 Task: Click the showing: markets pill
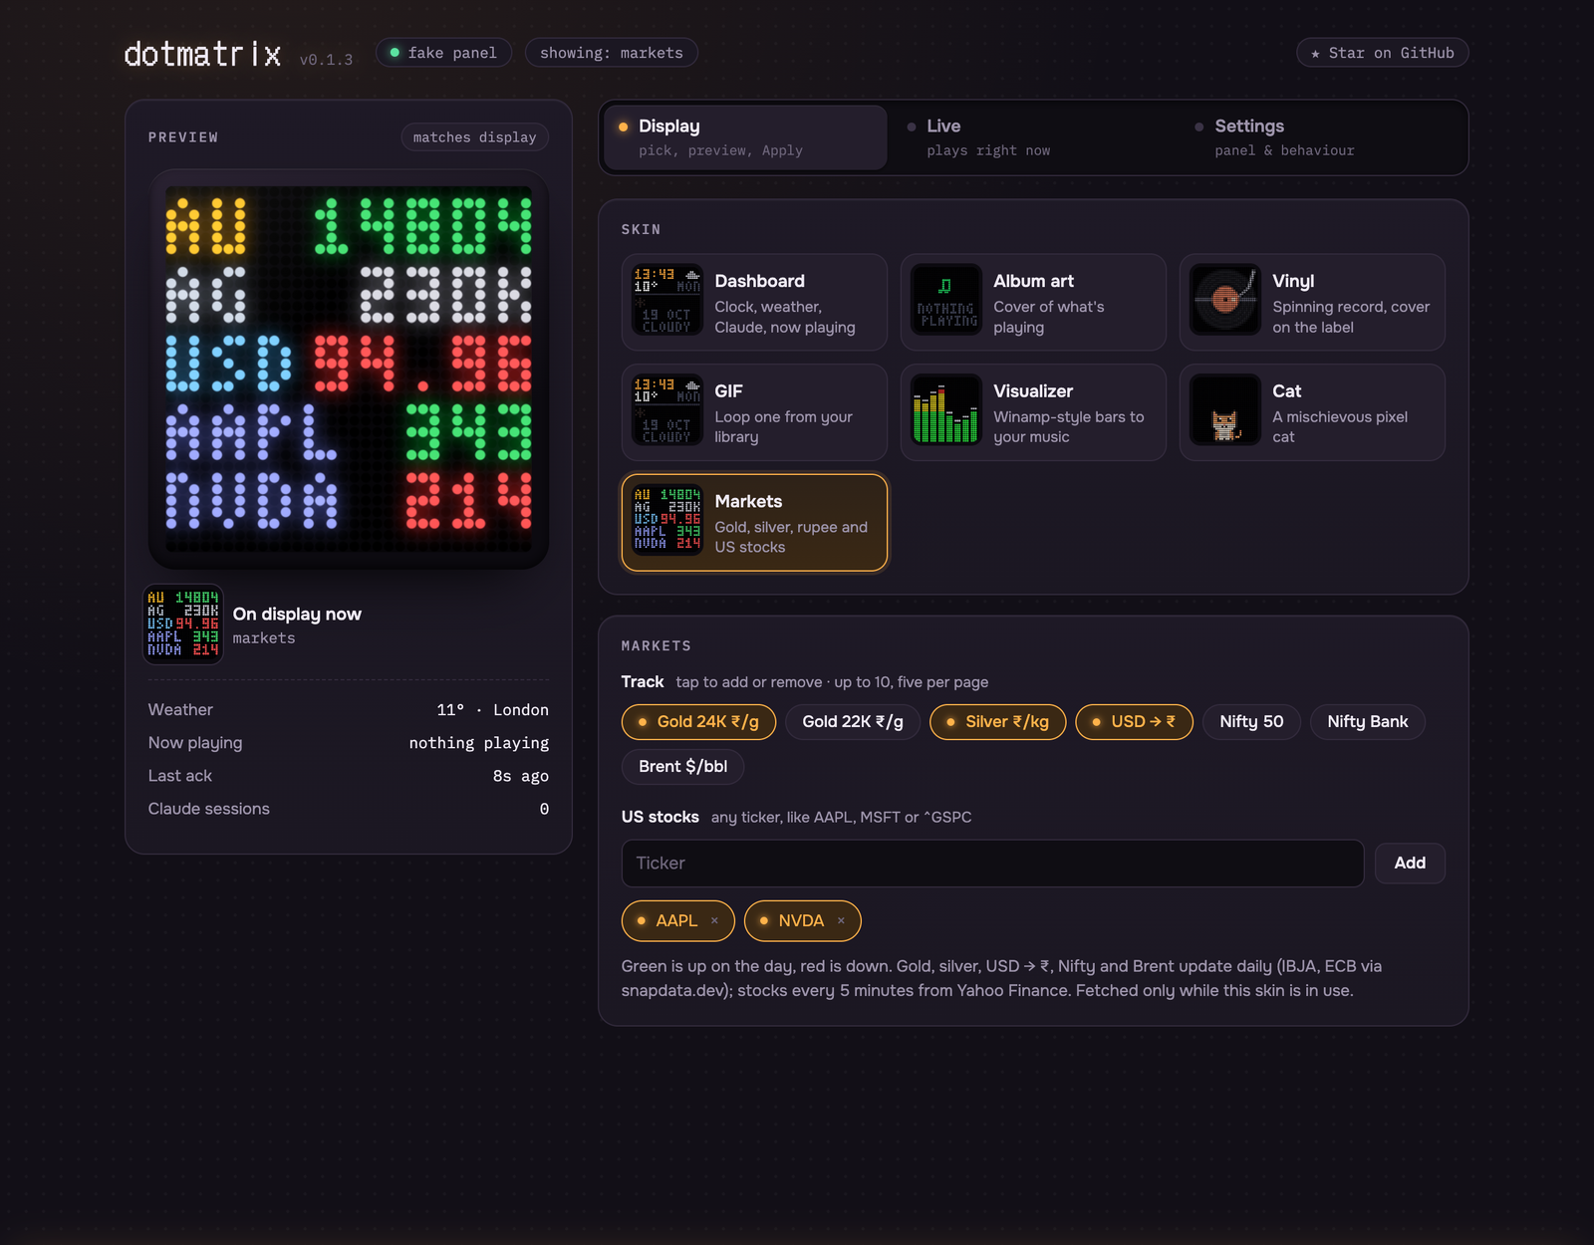point(612,53)
